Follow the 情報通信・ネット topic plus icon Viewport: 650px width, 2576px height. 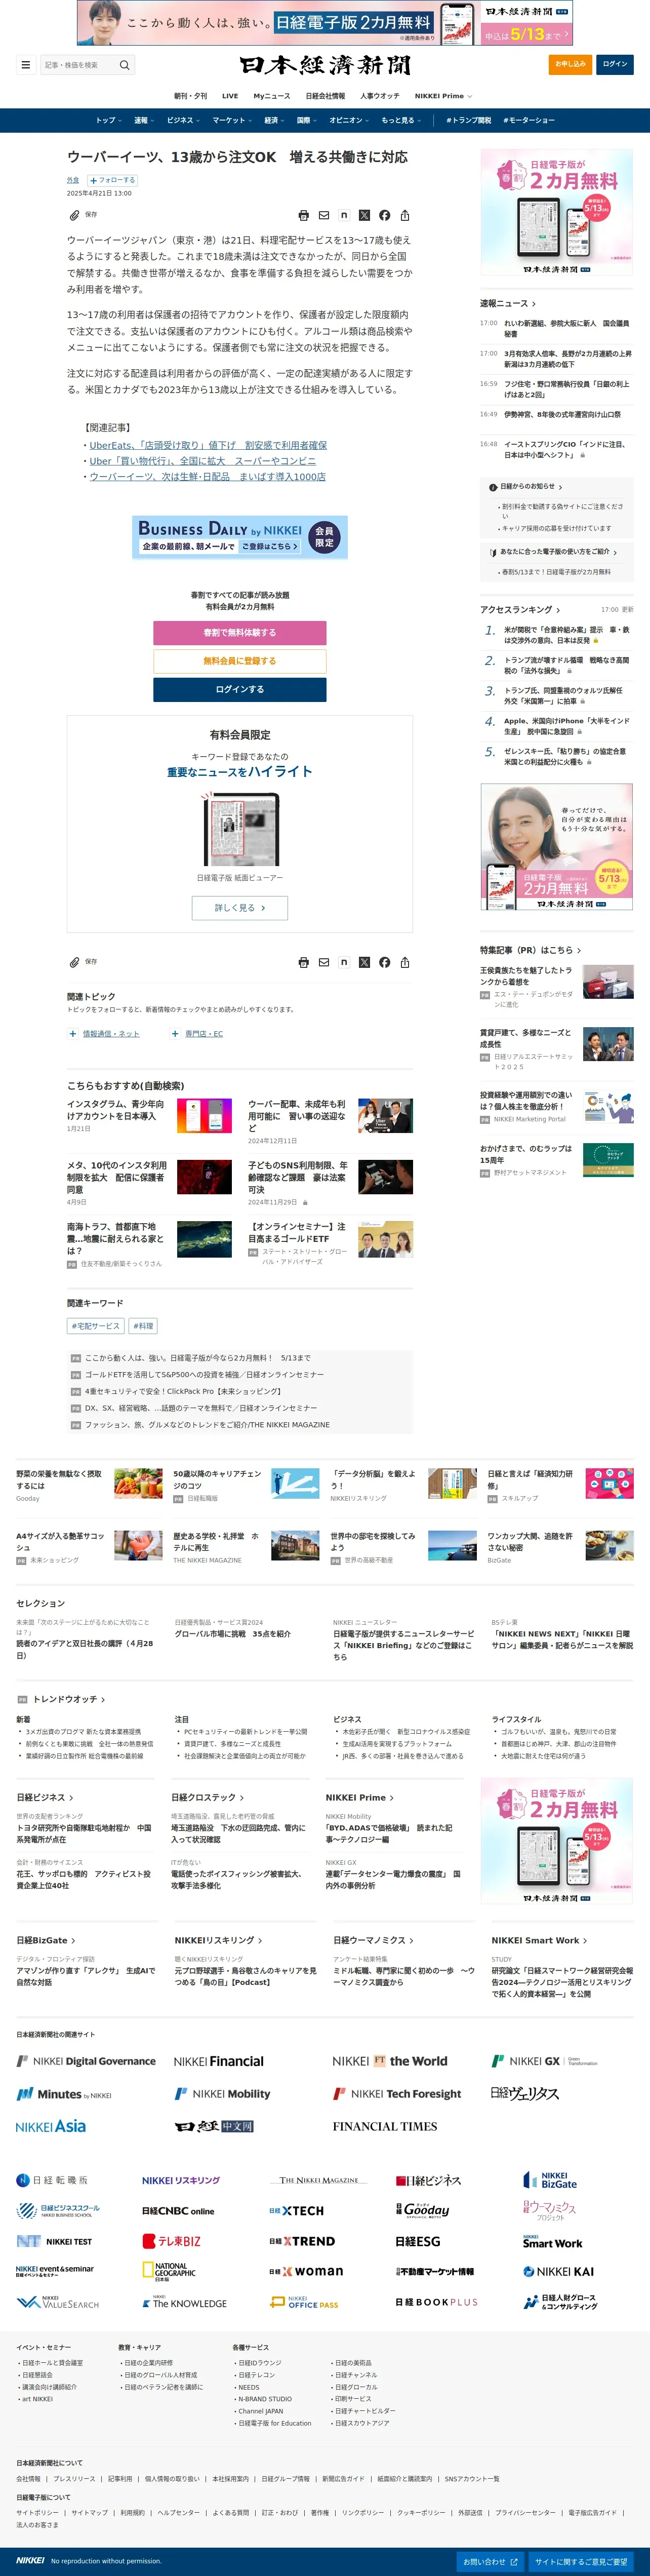72,1034
